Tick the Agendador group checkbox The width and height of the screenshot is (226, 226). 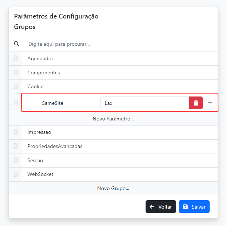[x=15, y=58]
